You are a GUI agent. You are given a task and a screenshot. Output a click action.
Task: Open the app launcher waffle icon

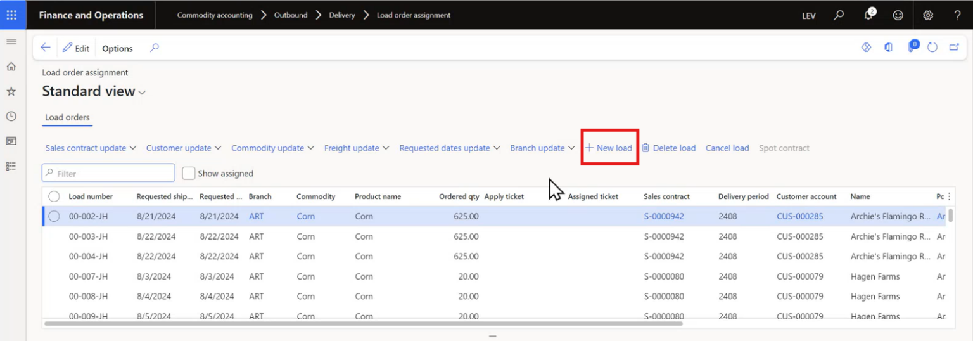point(11,15)
